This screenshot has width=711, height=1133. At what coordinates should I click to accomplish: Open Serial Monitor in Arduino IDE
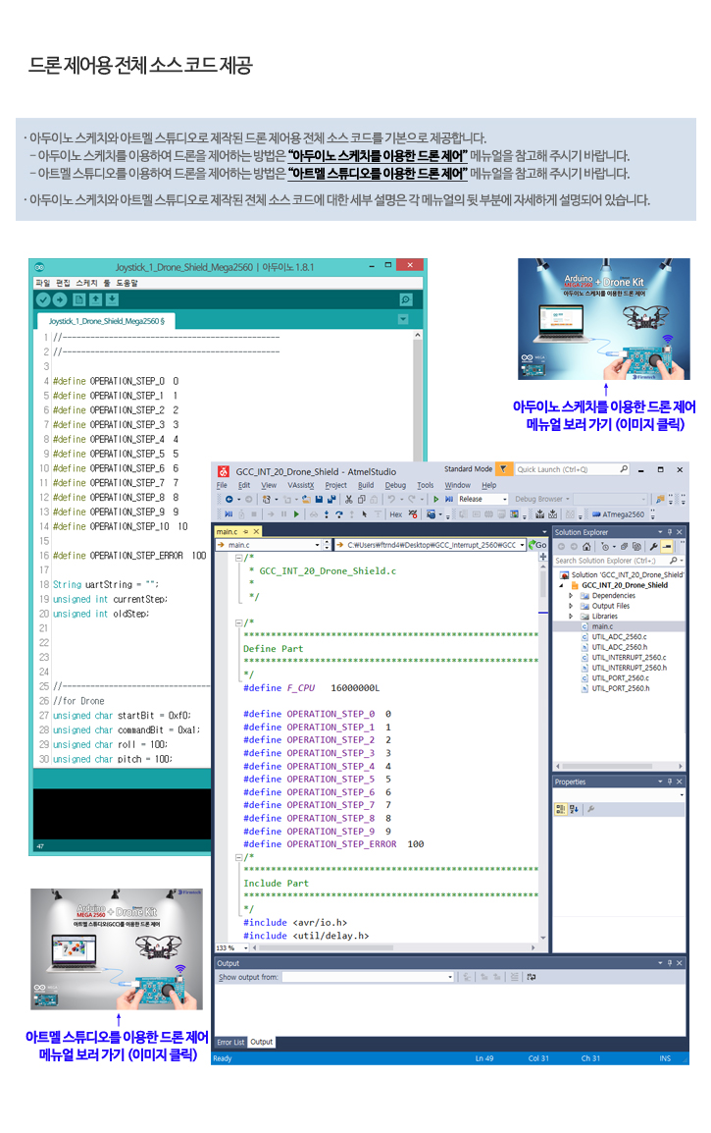coord(406,299)
